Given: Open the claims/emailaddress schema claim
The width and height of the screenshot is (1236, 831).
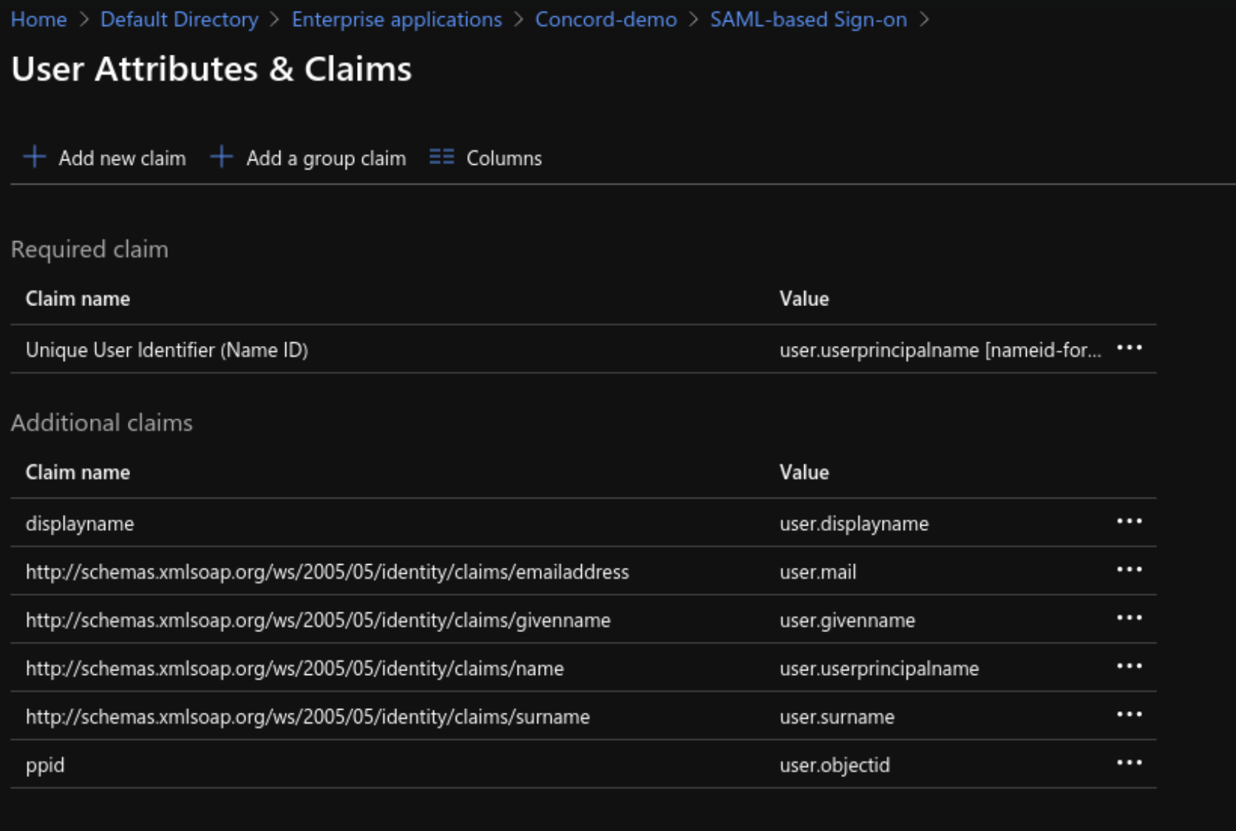Looking at the screenshot, I should pos(327,571).
